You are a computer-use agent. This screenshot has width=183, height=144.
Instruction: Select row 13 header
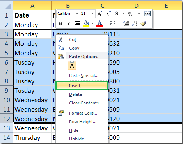pos(7,128)
